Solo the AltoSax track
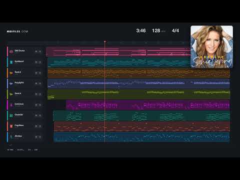Image resolution: width=240 pixels, height=180 pixels. (40, 137)
